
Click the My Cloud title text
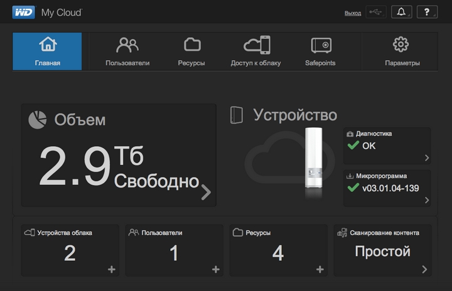[x=62, y=13]
